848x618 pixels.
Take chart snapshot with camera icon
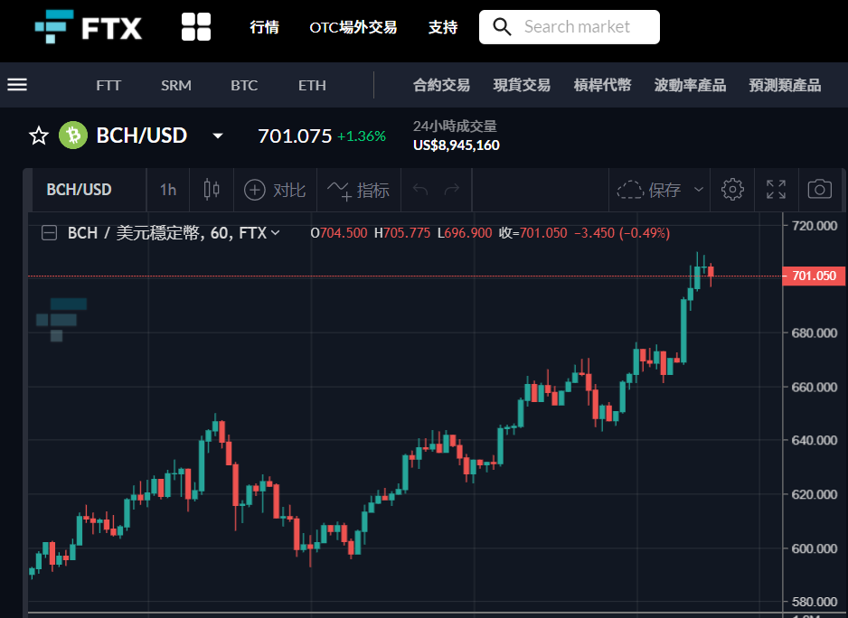(819, 189)
